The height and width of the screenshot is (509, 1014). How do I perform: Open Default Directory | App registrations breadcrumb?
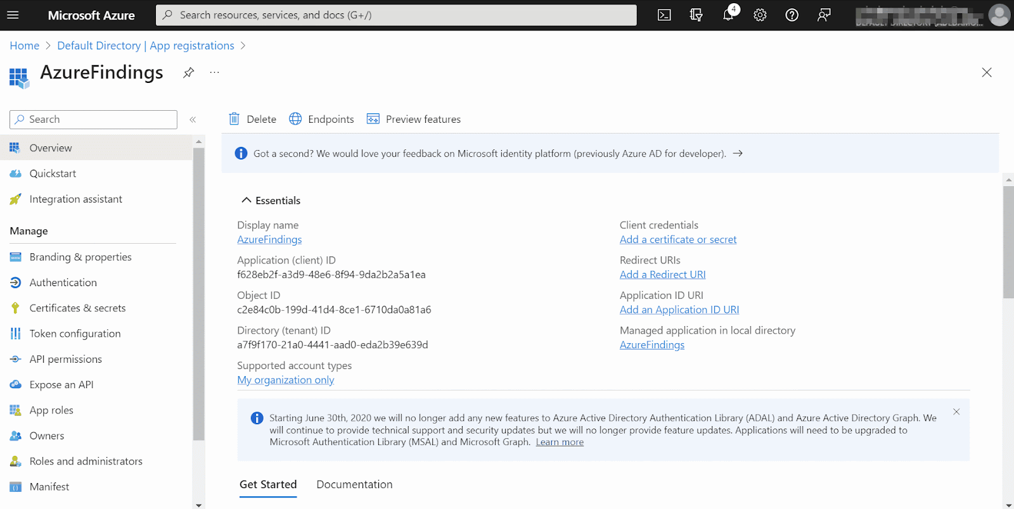pos(146,46)
